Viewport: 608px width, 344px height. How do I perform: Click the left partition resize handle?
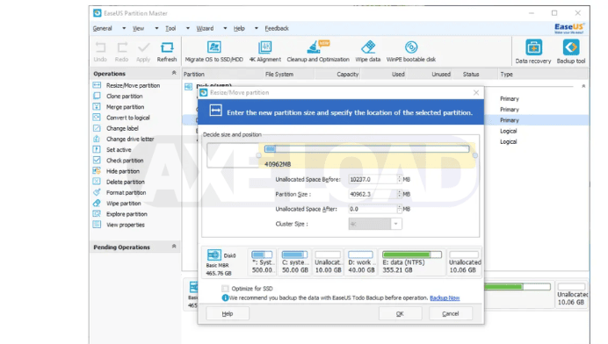[258, 155]
